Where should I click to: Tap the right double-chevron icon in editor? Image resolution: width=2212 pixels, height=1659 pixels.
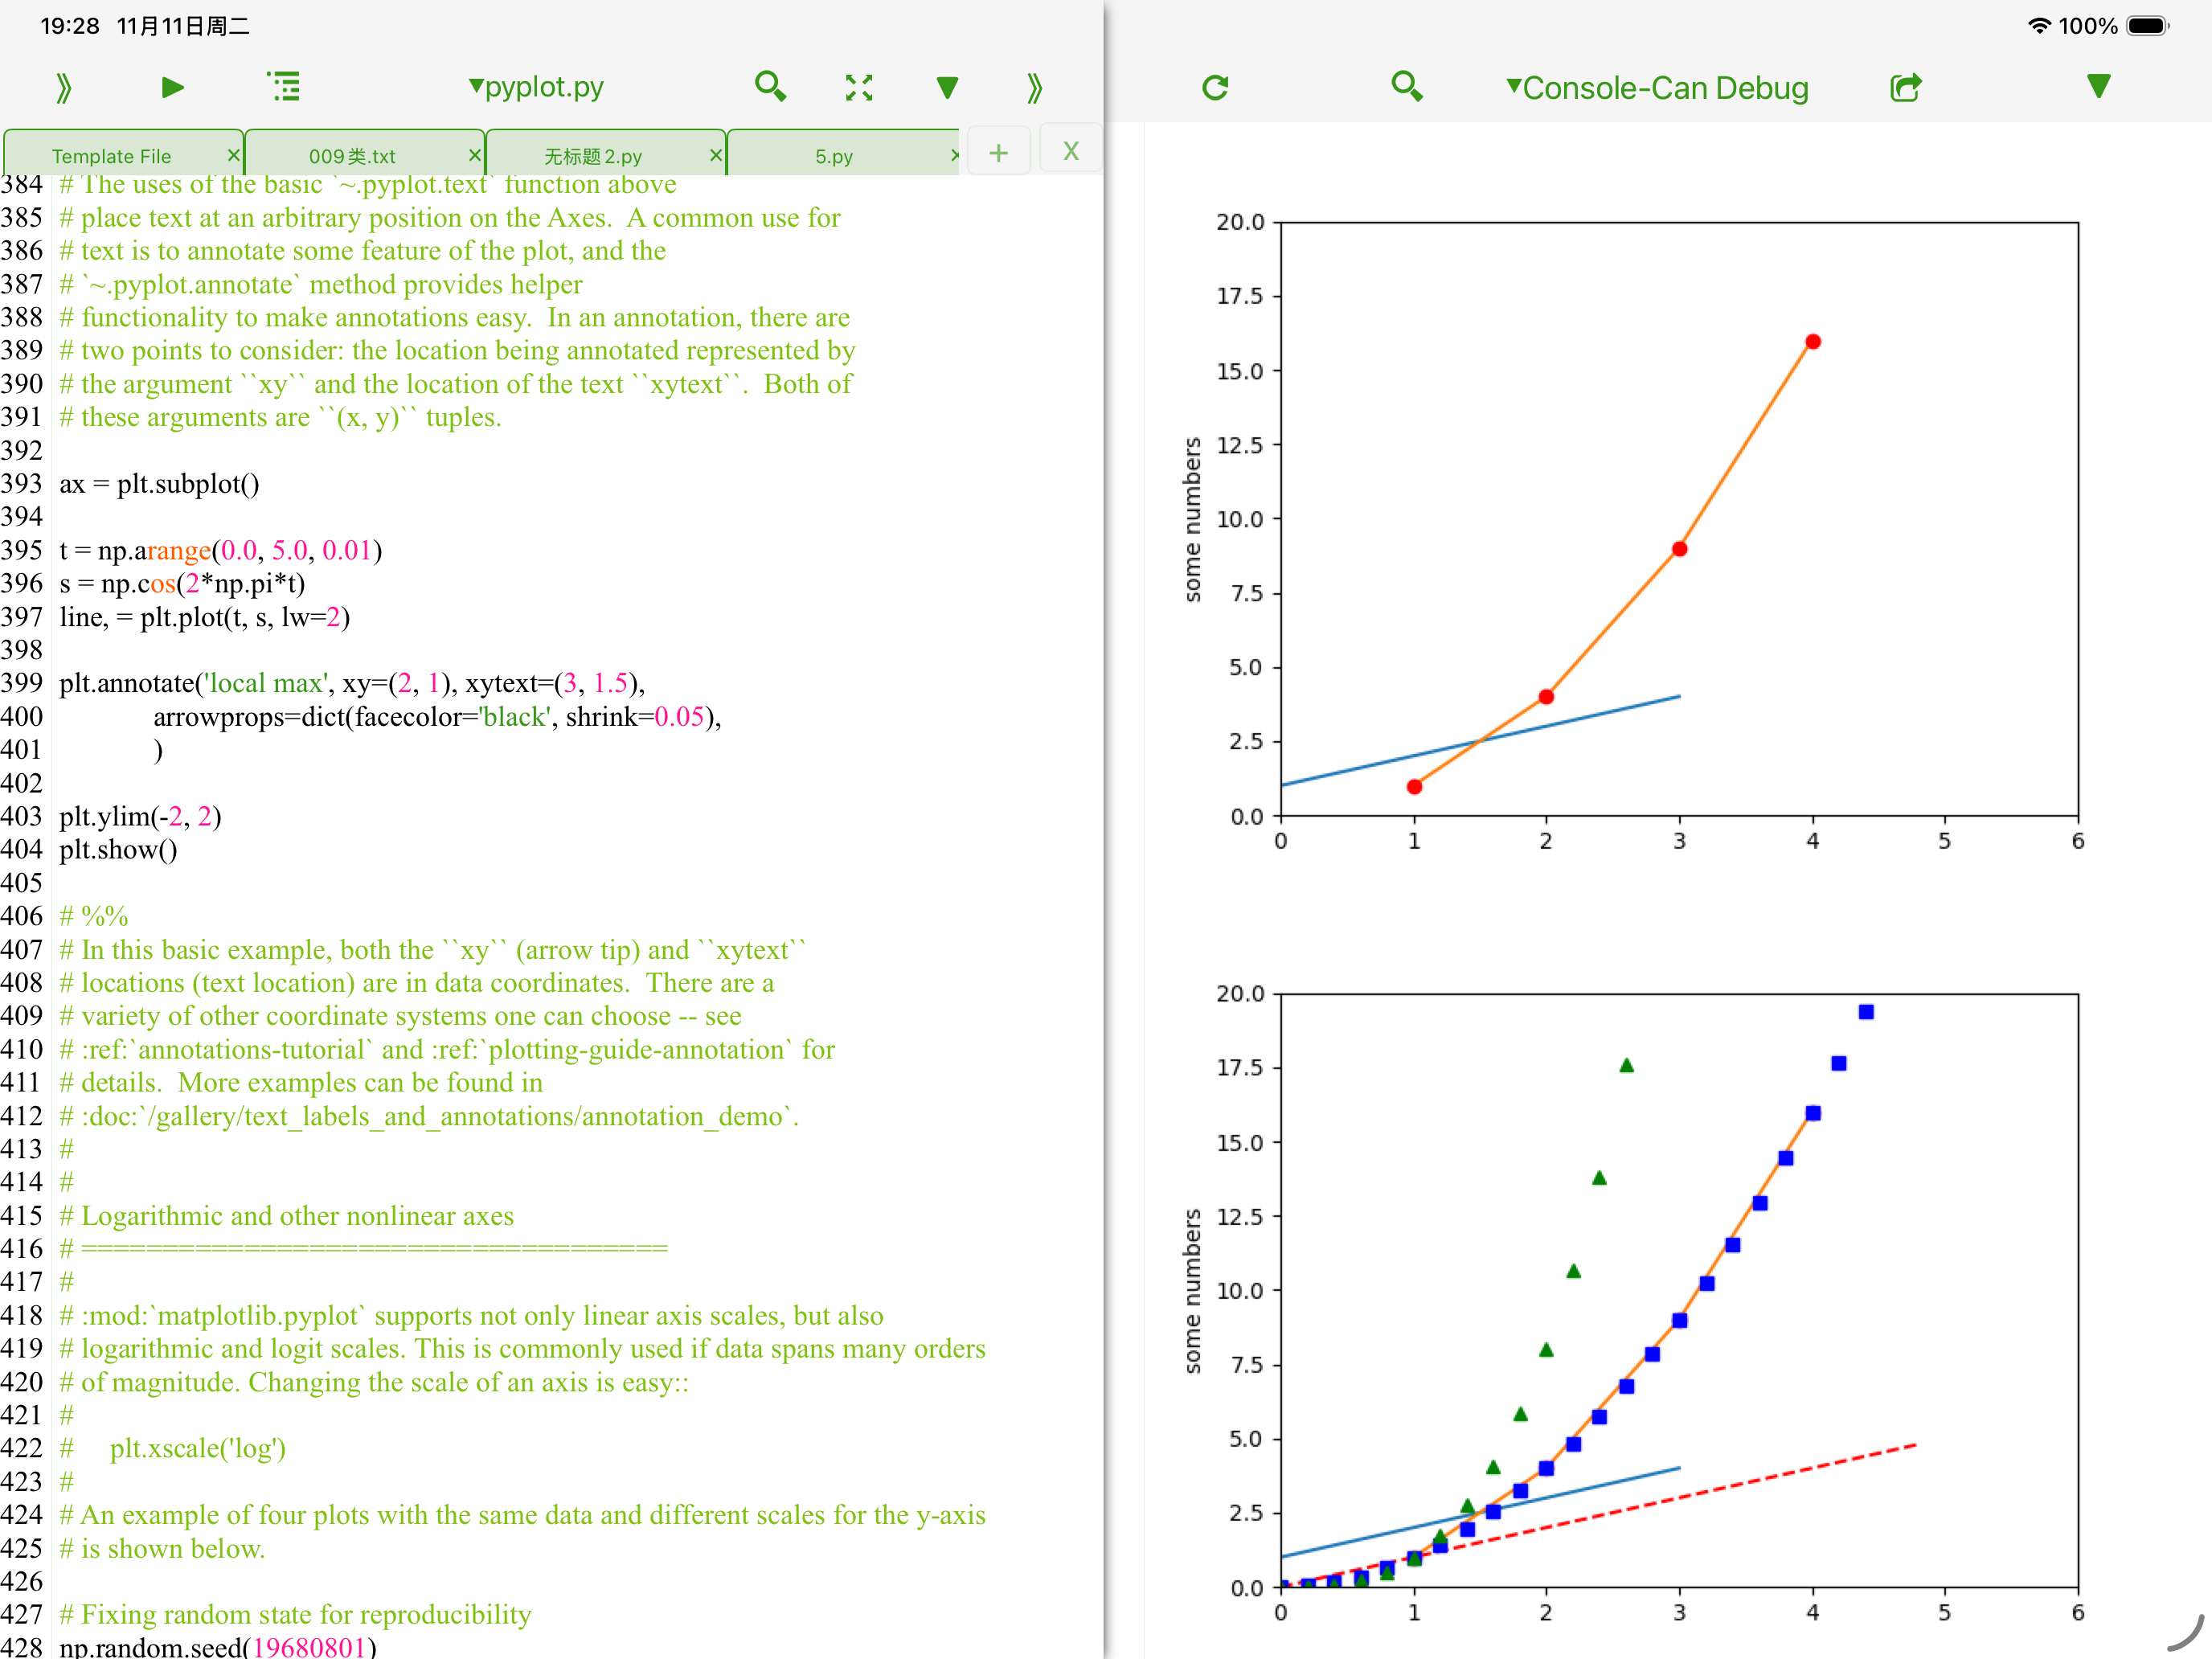[1034, 88]
